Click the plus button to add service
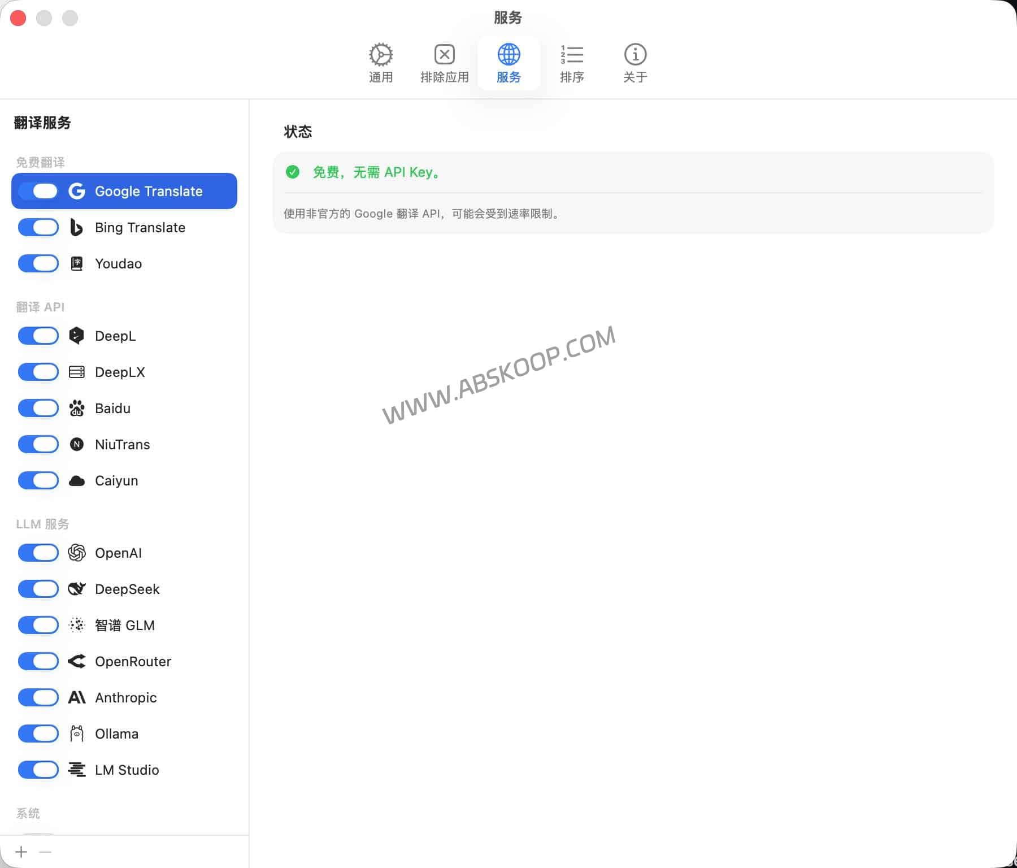 [21, 852]
